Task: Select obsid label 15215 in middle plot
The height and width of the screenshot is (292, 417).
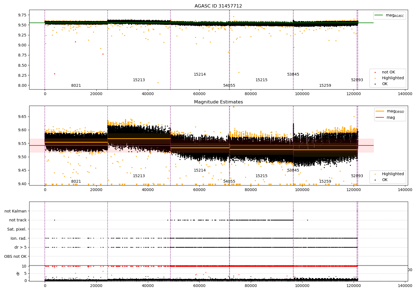Action: pyautogui.click(x=261, y=176)
